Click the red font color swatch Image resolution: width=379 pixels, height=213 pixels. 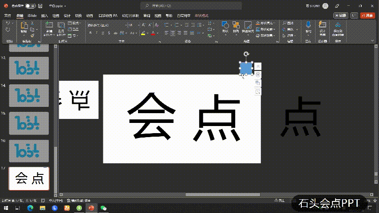[152, 33]
